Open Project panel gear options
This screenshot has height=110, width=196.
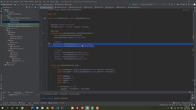pos(35,7)
